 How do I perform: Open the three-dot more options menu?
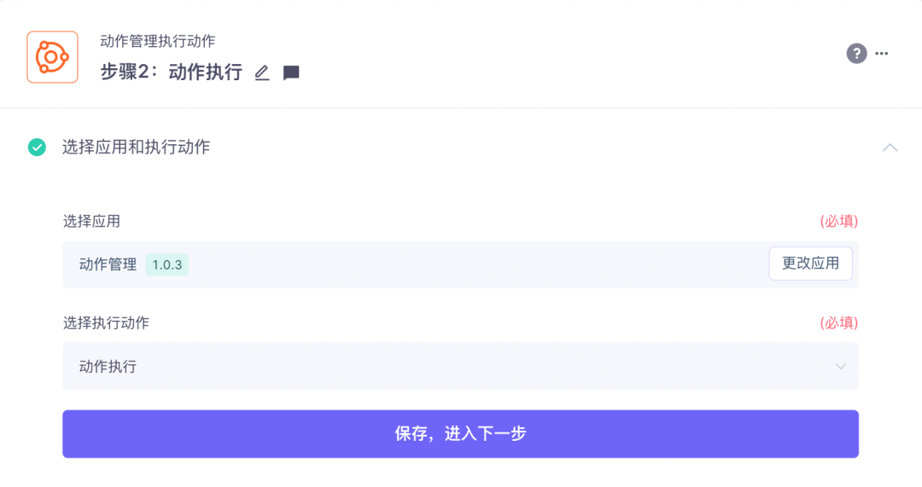pyautogui.click(x=882, y=54)
